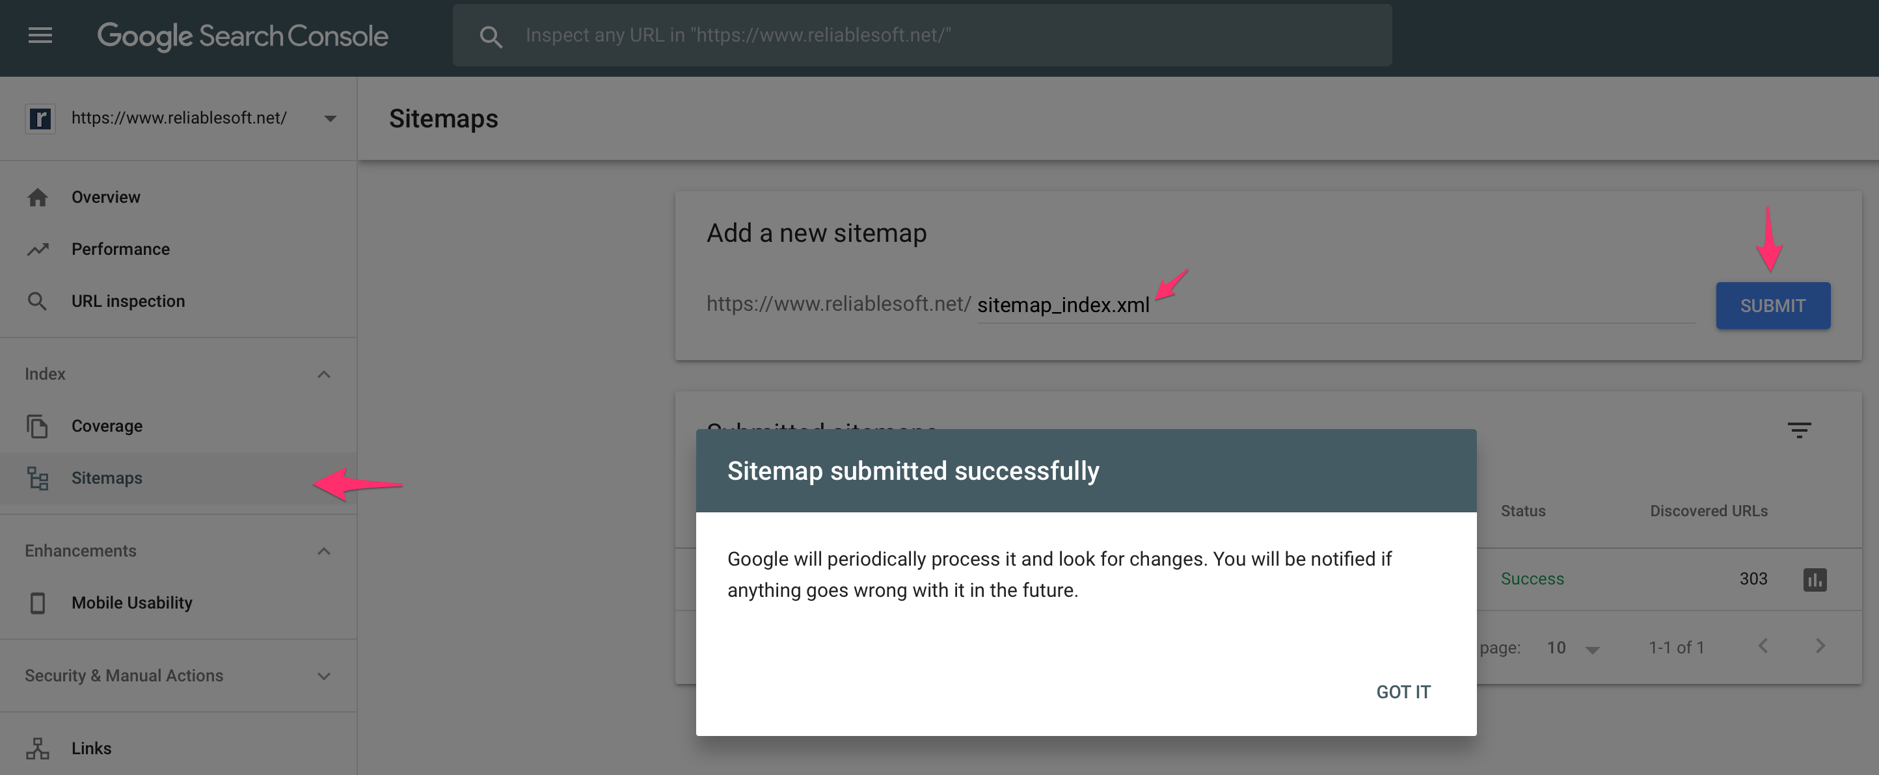Go to previous page of sitemaps
Screen dimensions: 1879x775
[1763, 646]
